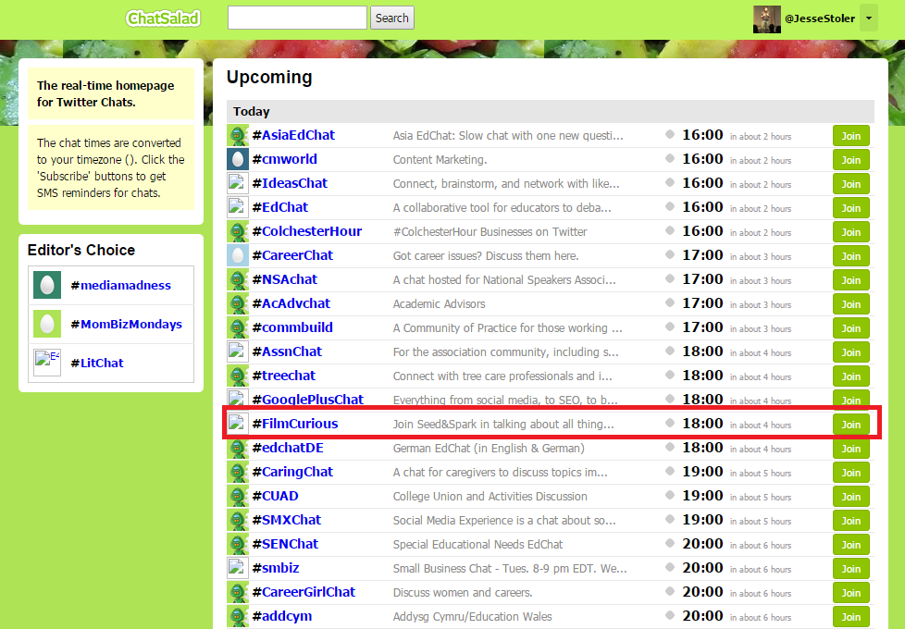This screenshot has height=629, width=905.
Task: Click the #SMXChat avatar icon
Action: (x=238, y=520)
